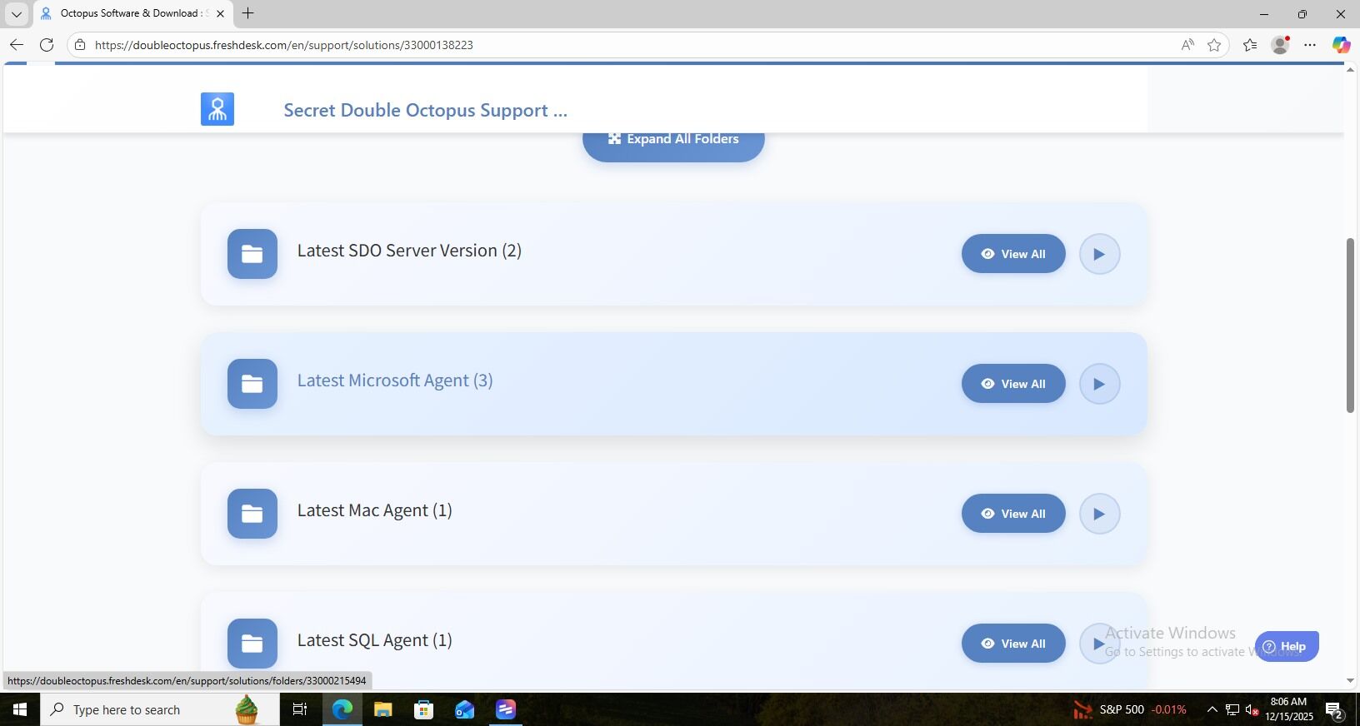Click View All for Latest SDO Server Version
This screenshot has width=1360, height=726.
tap(1013, 254)
